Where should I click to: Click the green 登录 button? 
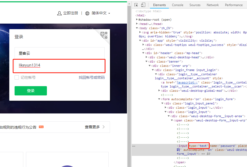coord(31,91)
